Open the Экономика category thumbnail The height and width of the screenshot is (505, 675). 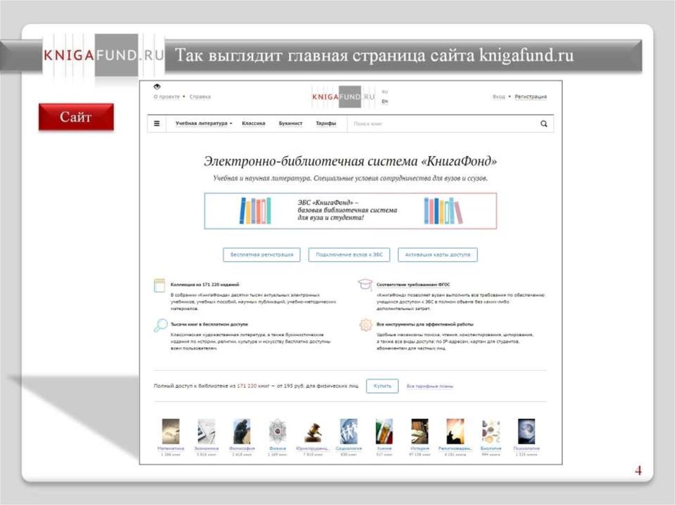pyautogui.click(x=206, y=431)
